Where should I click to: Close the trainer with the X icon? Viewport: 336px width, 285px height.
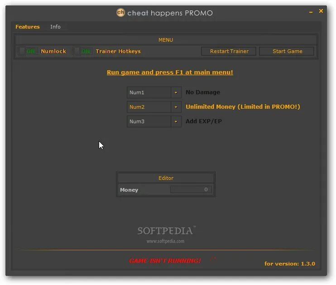321,11
